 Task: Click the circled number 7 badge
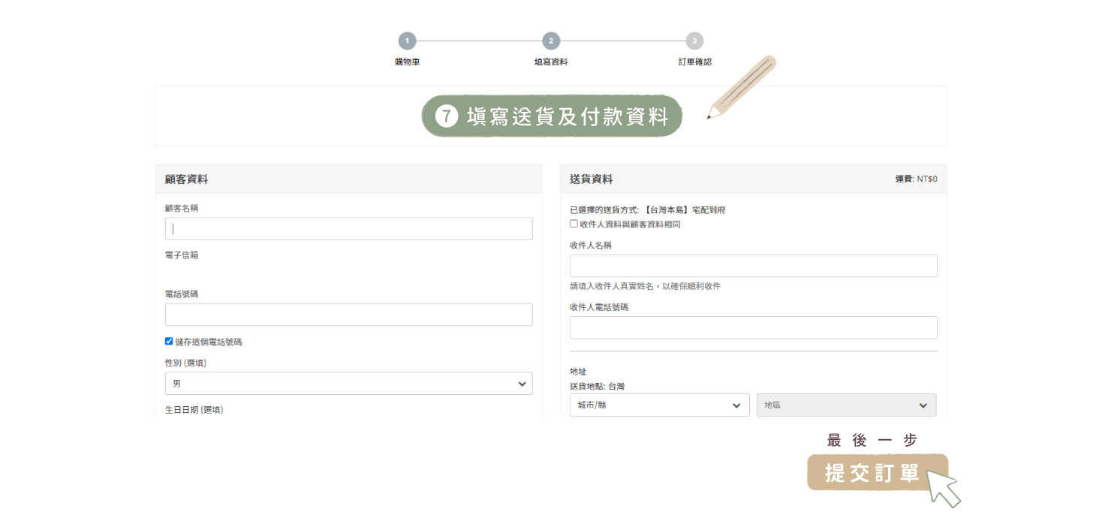tap(446, 116)
